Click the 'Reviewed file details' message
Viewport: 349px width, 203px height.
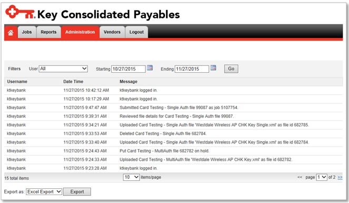[x=177, y=116]
